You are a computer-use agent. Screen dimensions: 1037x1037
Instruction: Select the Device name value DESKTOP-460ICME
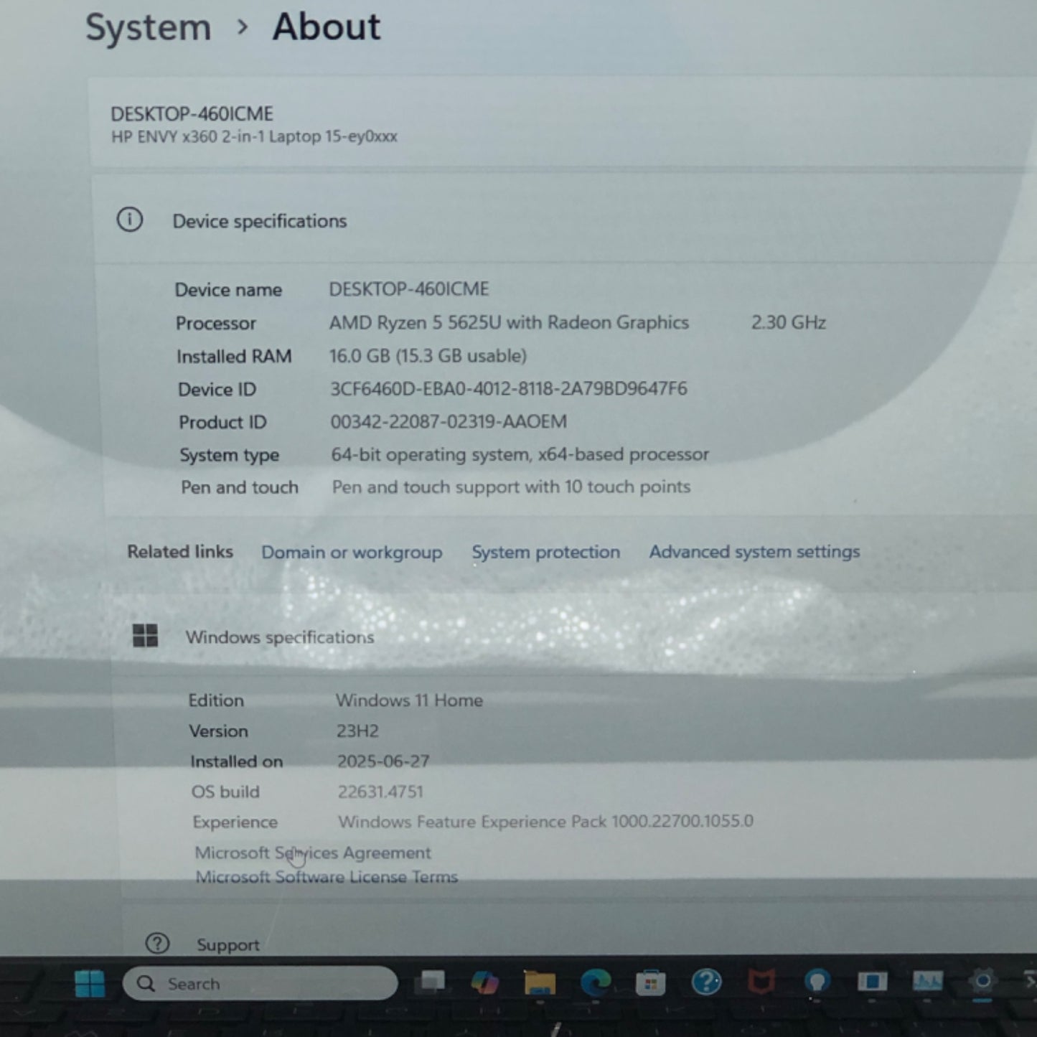[x=409, y=288]
